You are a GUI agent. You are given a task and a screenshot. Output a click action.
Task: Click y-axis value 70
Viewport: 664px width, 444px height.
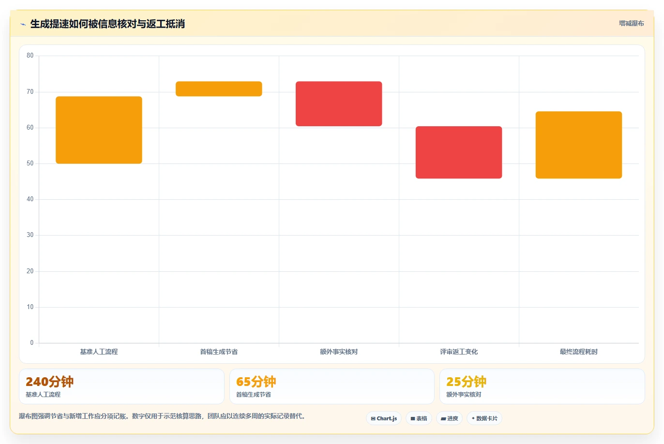pyautogui.click(x=30, y=91)
